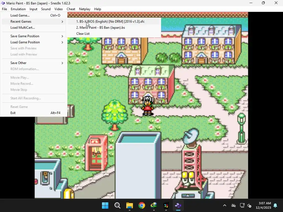This screenshot has height=212, width=283.
Task: Click the muted volume tray icon
Action: point(249,205)
